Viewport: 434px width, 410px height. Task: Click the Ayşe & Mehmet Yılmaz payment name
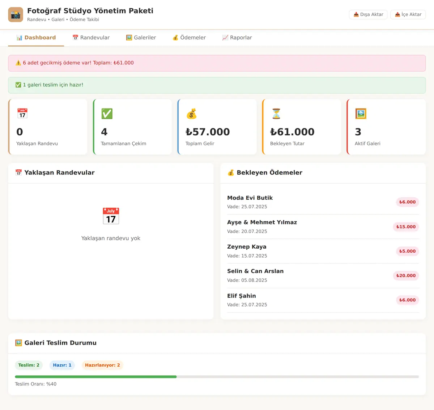pos(262,222)
